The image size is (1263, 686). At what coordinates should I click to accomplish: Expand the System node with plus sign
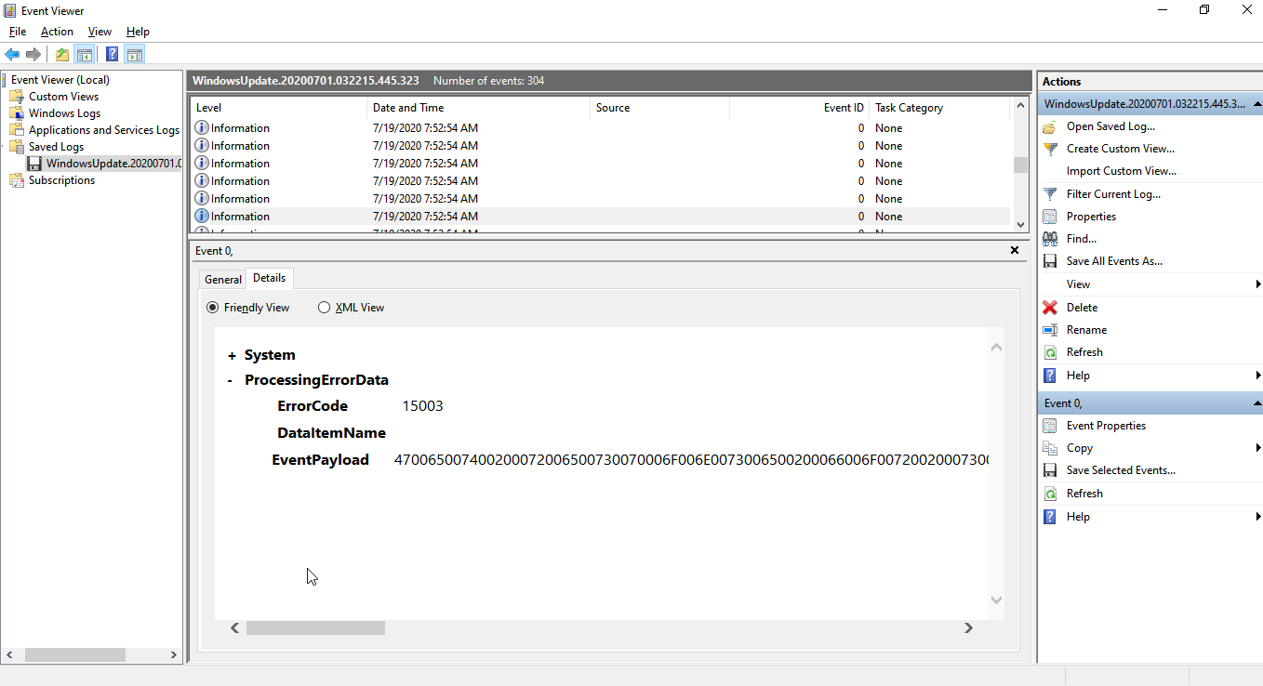pyautogui.click(x=232, y=356)
